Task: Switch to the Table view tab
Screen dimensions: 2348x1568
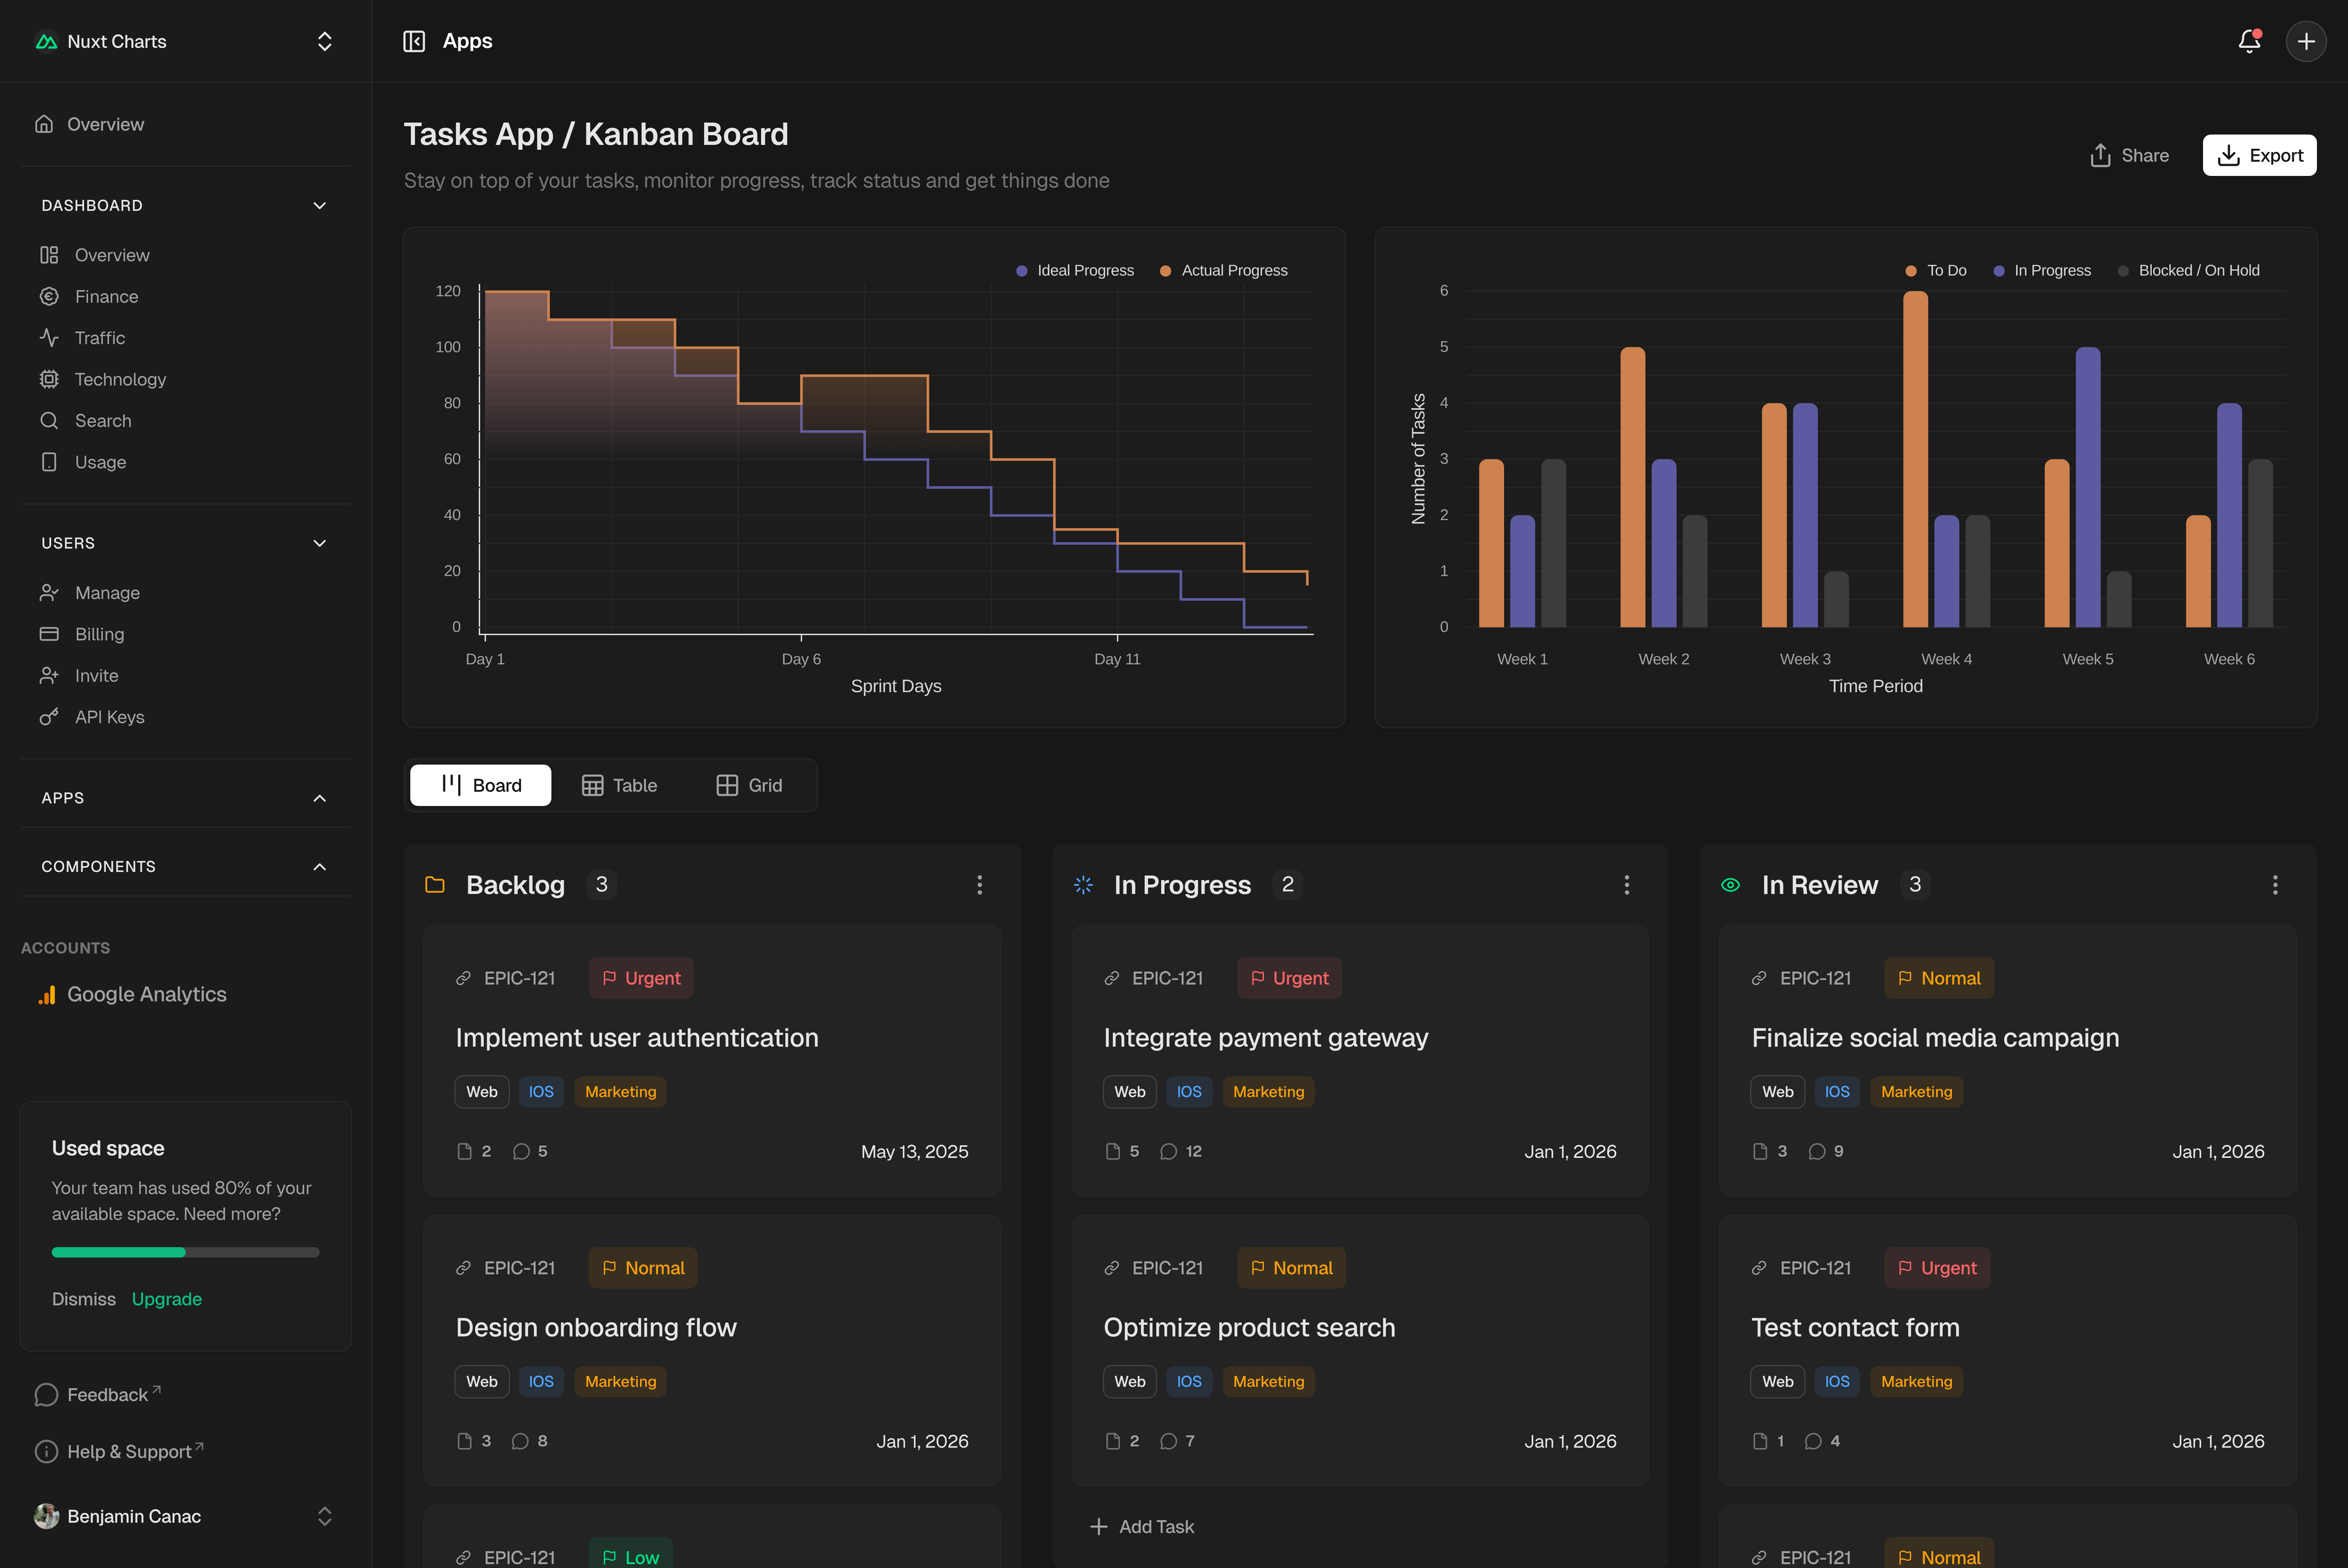Action: [619, 786]
